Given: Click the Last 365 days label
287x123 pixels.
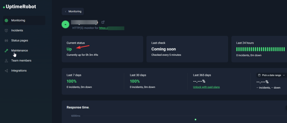Looking at the screenshot, I should pos(202,75).
